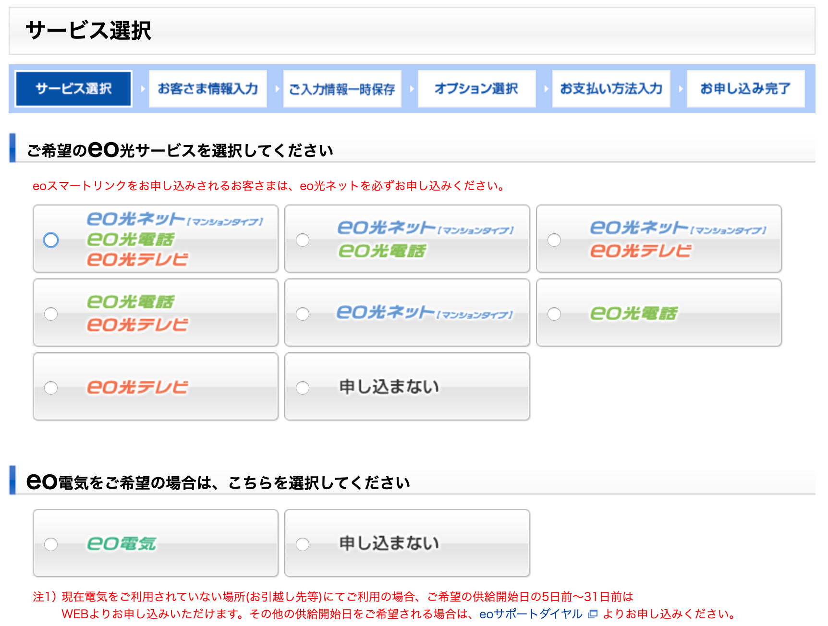Image resolution: width=828 pixels, height=626 pixels.
Task: Select radio for eo光ネット only option
Action: click(x=303, y=313)
